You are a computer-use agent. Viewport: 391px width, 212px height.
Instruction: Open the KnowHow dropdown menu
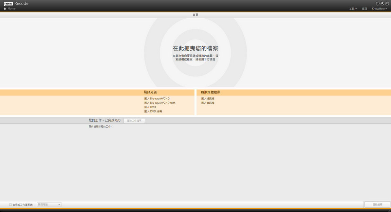tap(379, 9)
